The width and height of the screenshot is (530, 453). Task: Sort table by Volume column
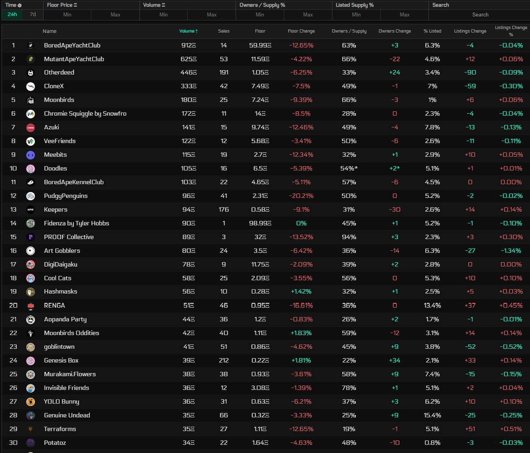click(189, 31)
